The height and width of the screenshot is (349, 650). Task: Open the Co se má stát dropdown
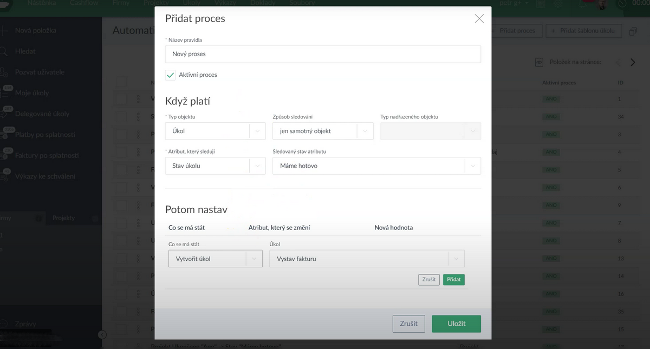point(215,259)
